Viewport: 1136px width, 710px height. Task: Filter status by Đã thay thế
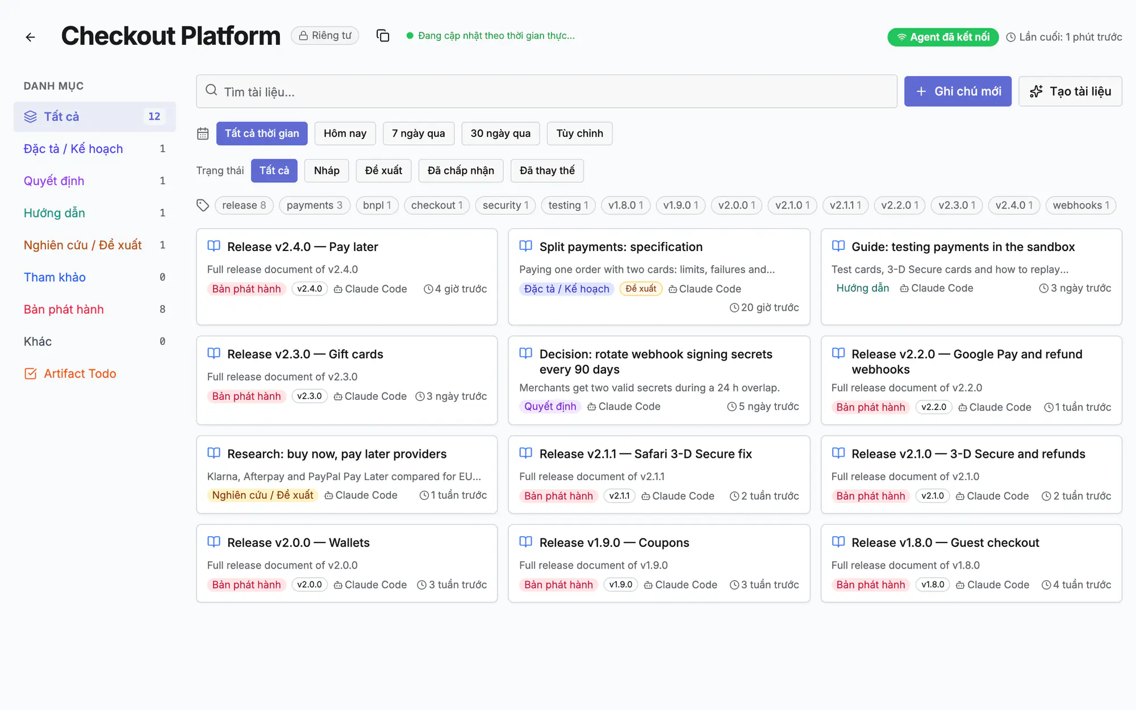[547, 171]
